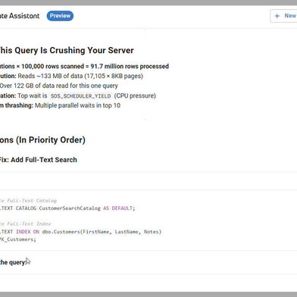Click the blue Preview badge
Image resolution: width=297 pixels, height=297 pixels.
coord(60,16)
